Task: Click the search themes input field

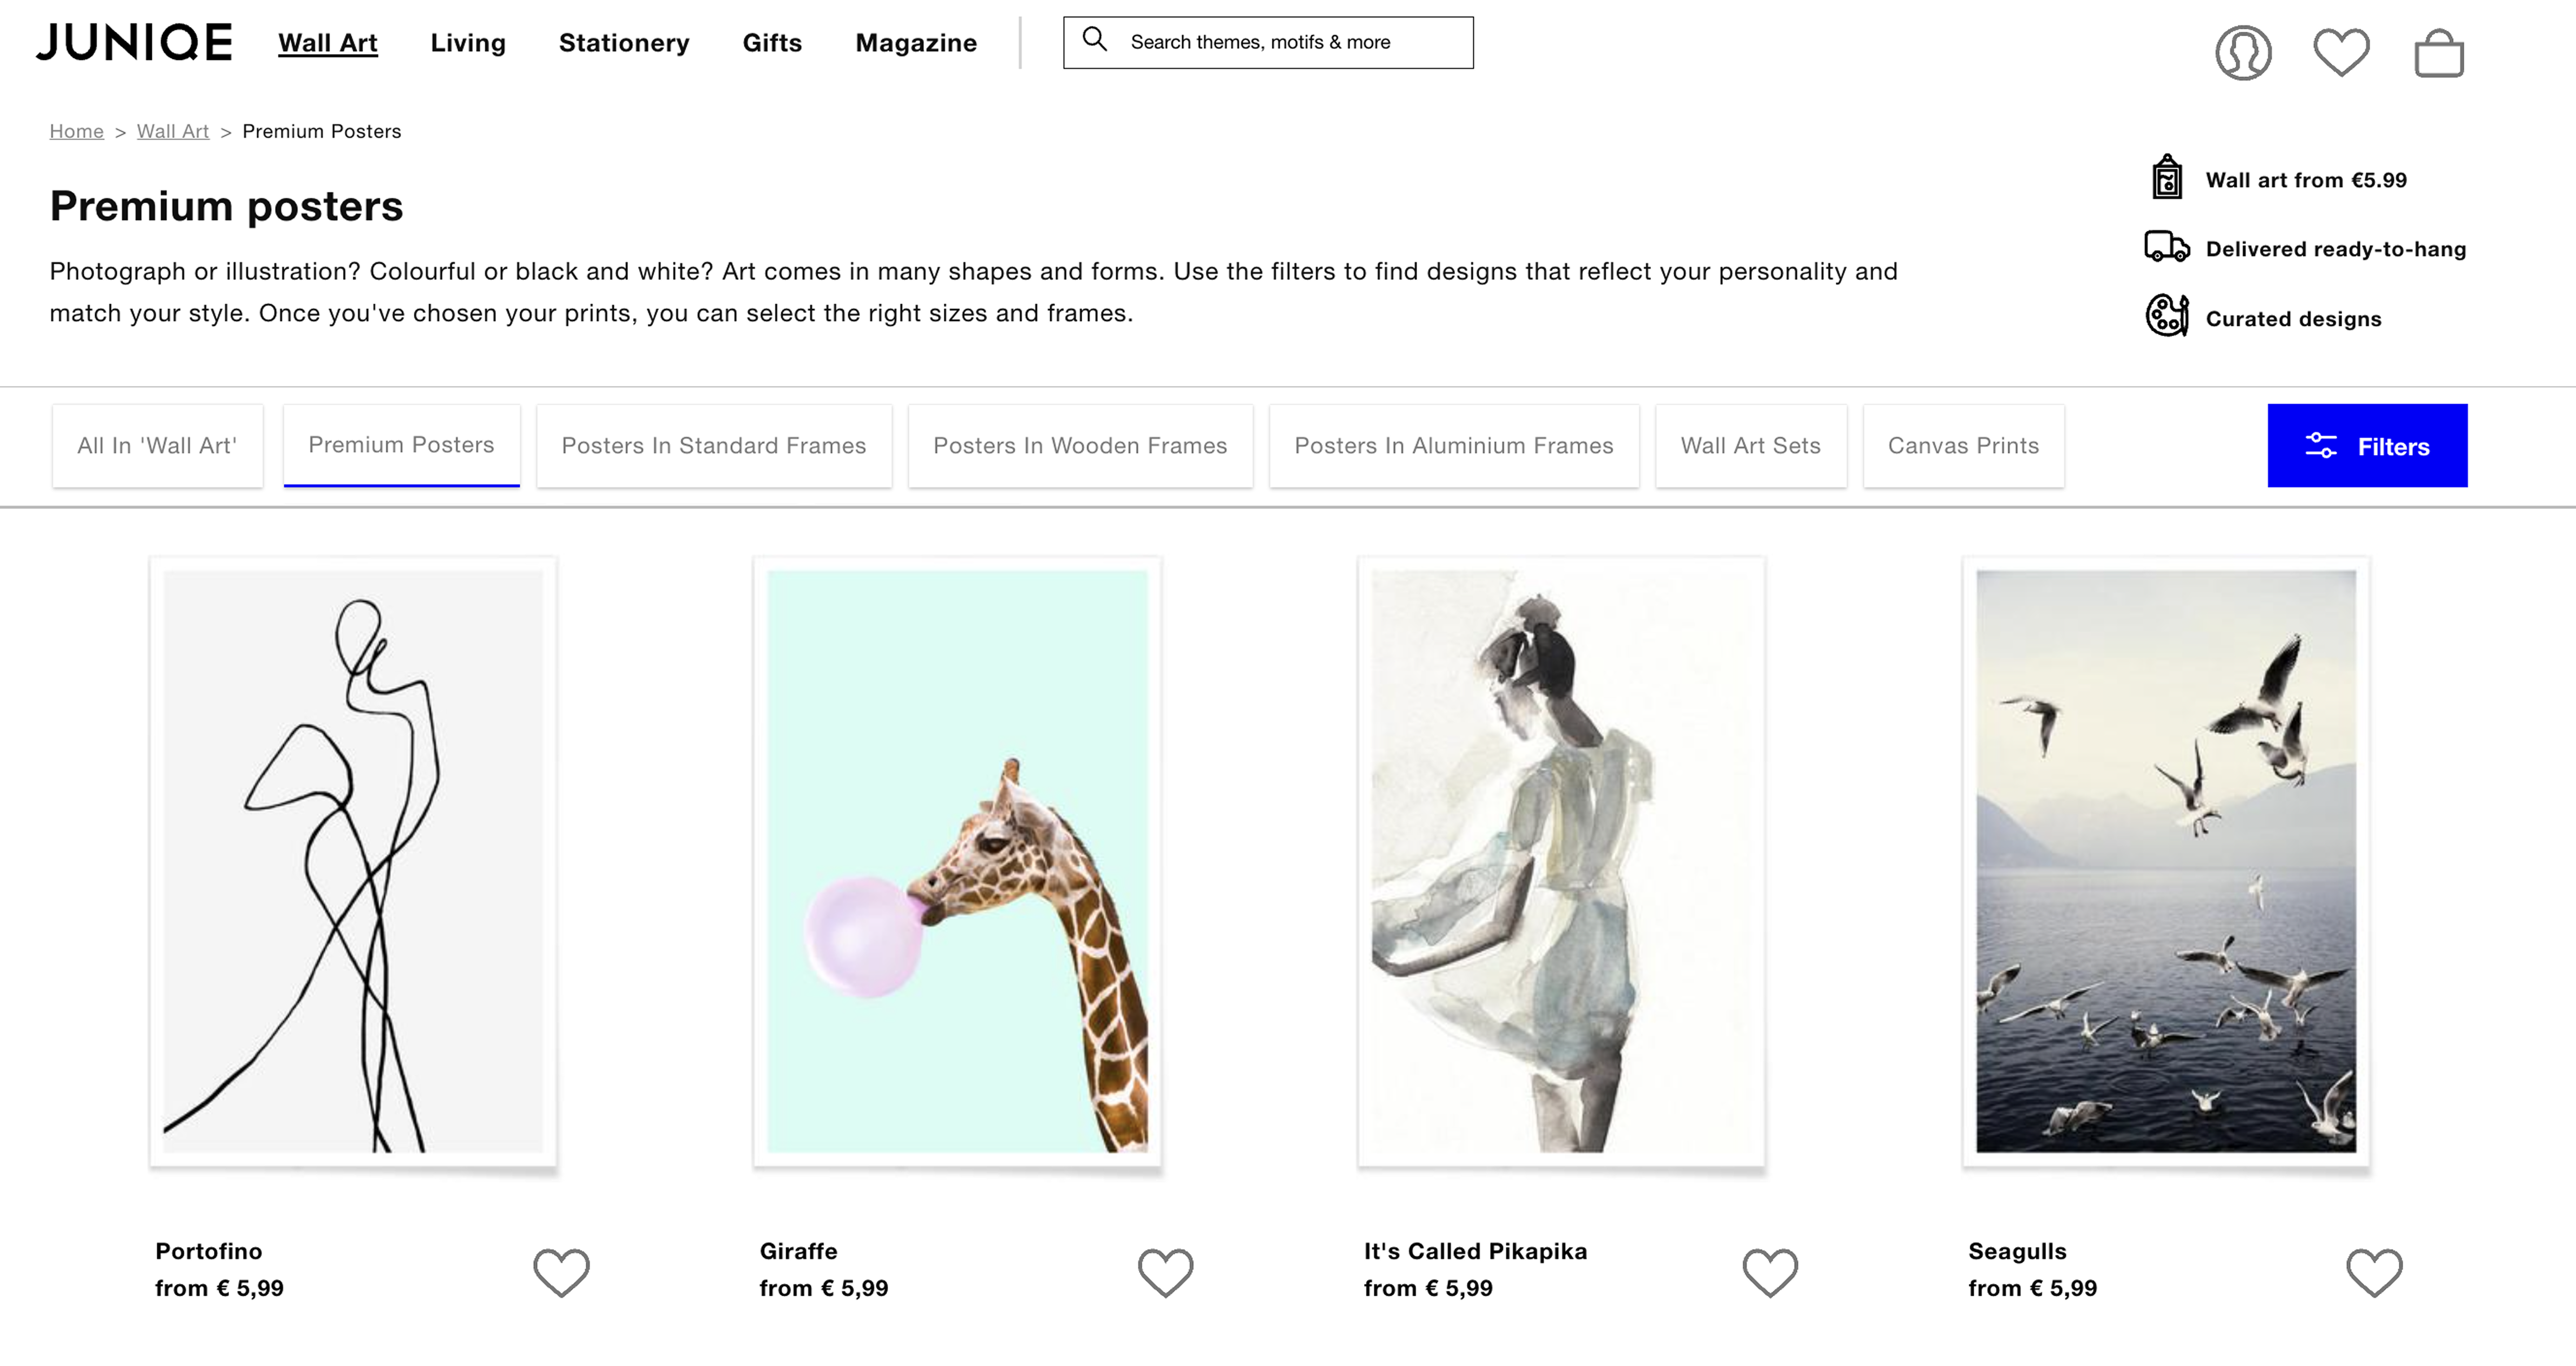Action: (1290, 42)
